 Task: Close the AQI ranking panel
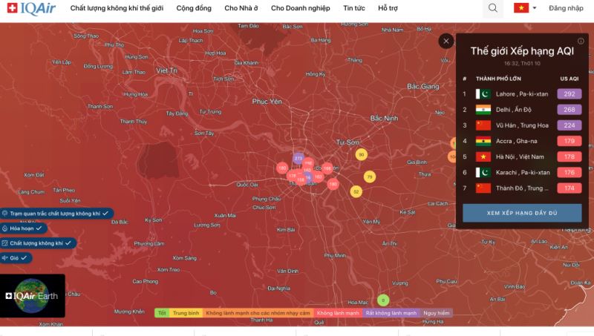coord(446,41)
